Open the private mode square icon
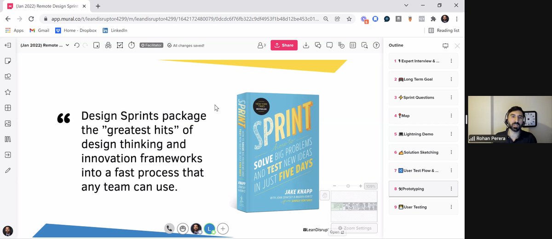552x239 pixels. tap(96, 45)
